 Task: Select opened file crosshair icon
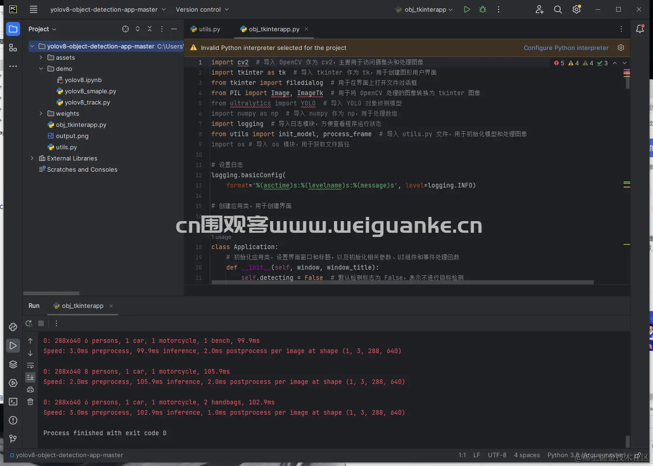(x=125, y=29)
